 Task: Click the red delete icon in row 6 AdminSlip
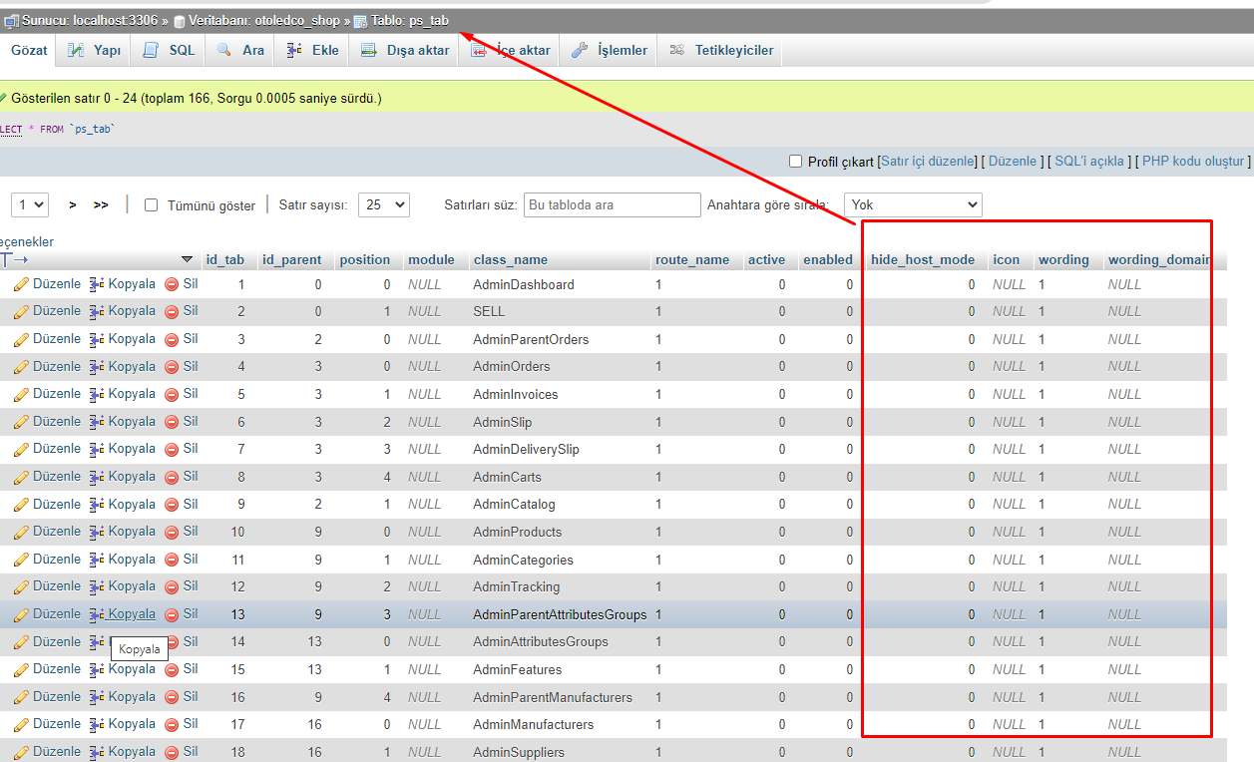pos(172,422)
